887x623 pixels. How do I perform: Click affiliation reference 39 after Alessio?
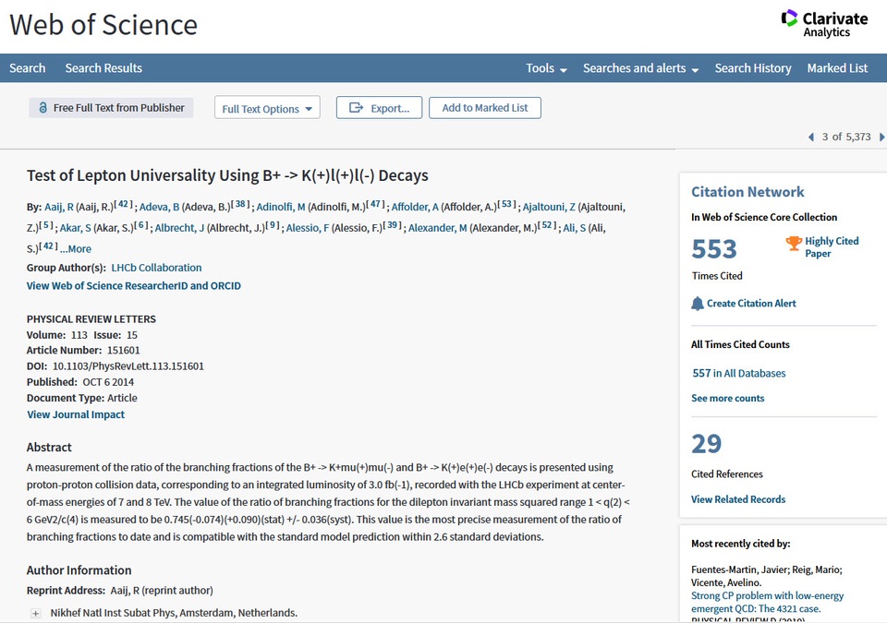click(393, 225)
